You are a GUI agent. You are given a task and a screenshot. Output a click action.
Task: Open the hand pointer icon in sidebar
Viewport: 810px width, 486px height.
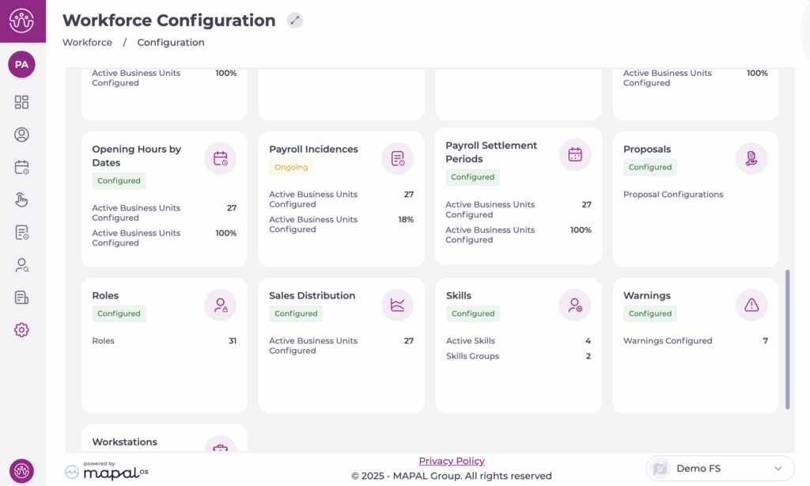click(21, 200)
